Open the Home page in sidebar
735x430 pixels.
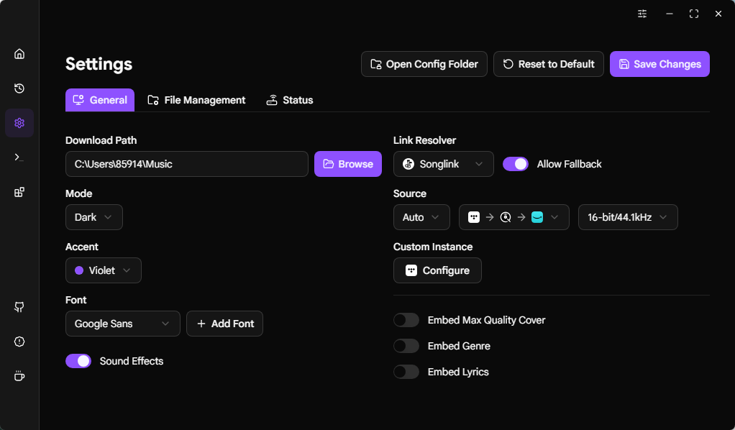pos(19,53)
